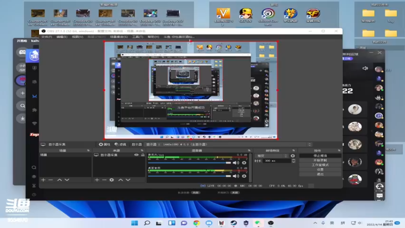
Task: Open transition type dropdown
Action: [x=271, y=156]
